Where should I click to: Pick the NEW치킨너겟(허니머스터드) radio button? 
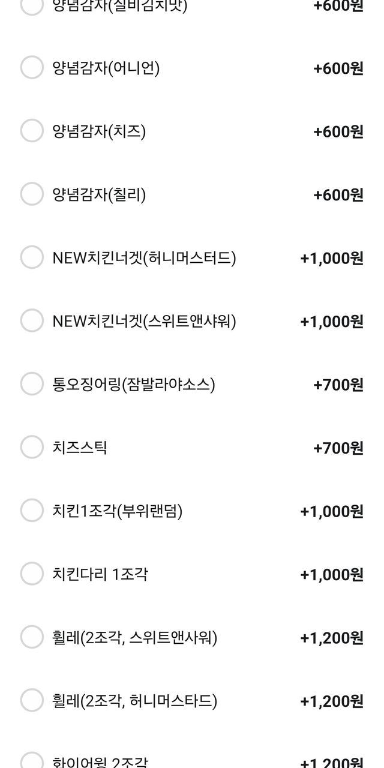(x=32, y=257)
